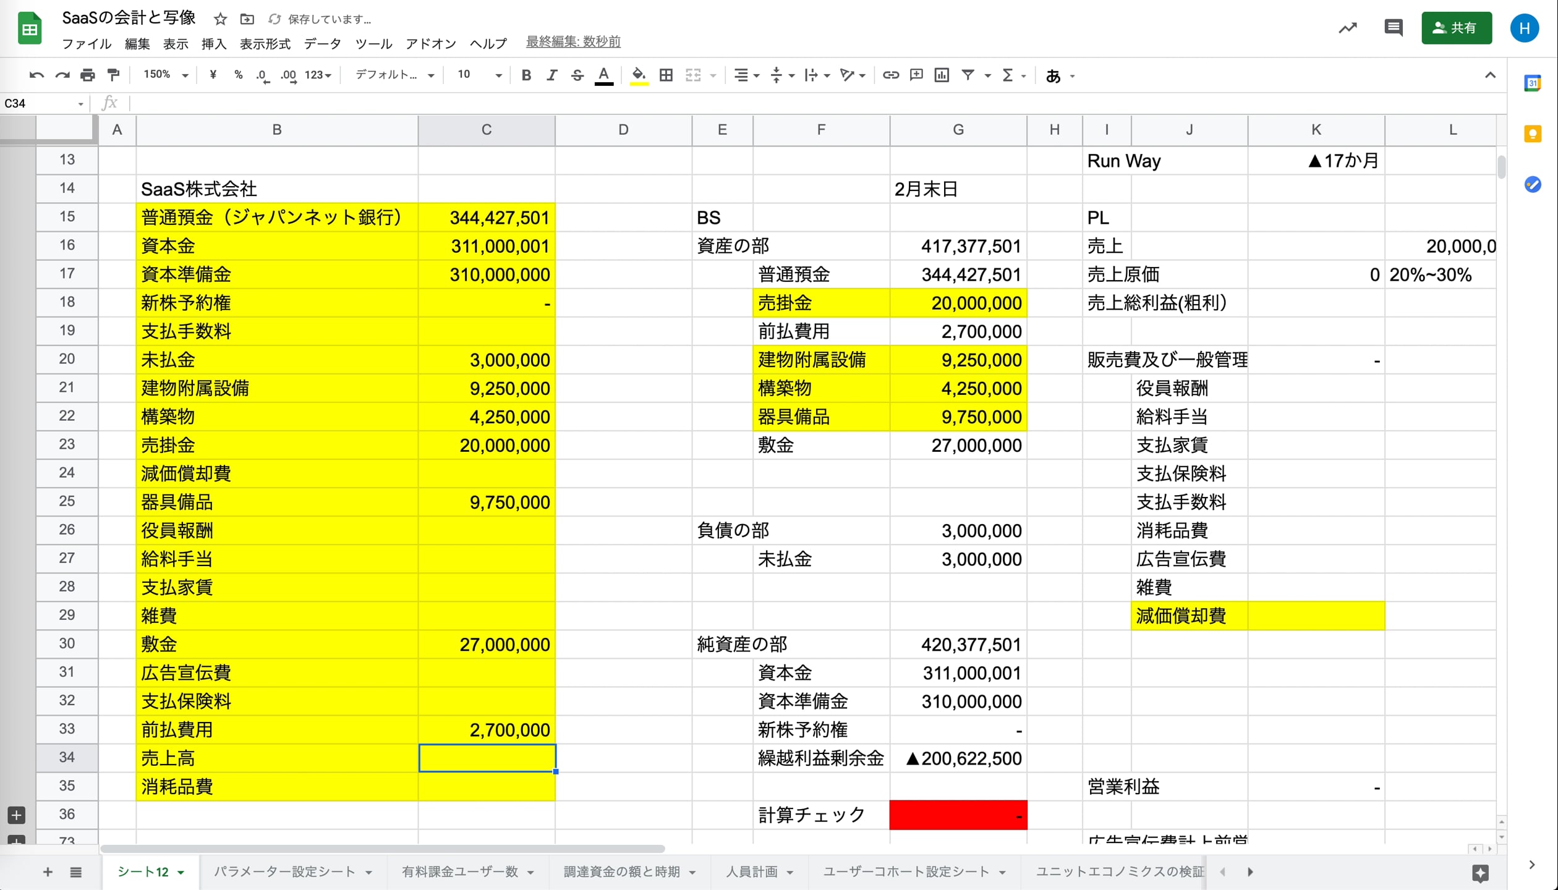
Task: Insert a link with chain icon
Action: click(x=890, y=75)
